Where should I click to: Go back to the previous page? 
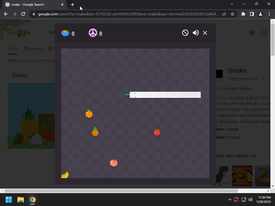click(x=6, y=14)
